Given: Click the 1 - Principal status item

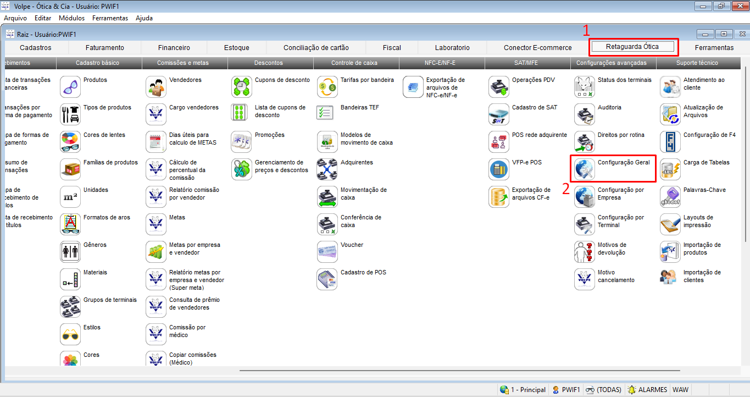Looking at the screenshot, I should coord(523,390).
